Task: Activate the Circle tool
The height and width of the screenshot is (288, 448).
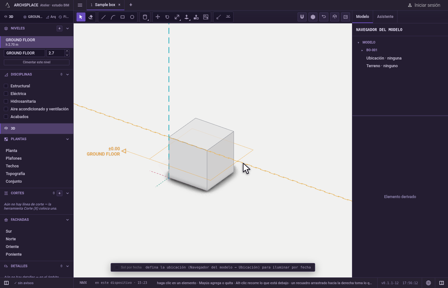Action: 132,17
